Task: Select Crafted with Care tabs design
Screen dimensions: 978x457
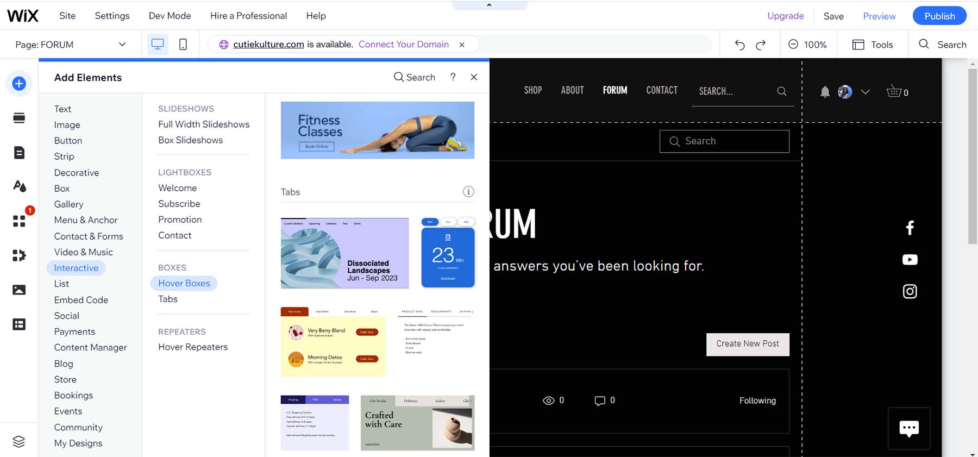Action: pos(417,423)
